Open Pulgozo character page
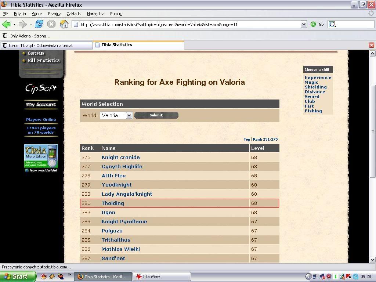The width and height of the screenshot is (376, 282). 112,231
